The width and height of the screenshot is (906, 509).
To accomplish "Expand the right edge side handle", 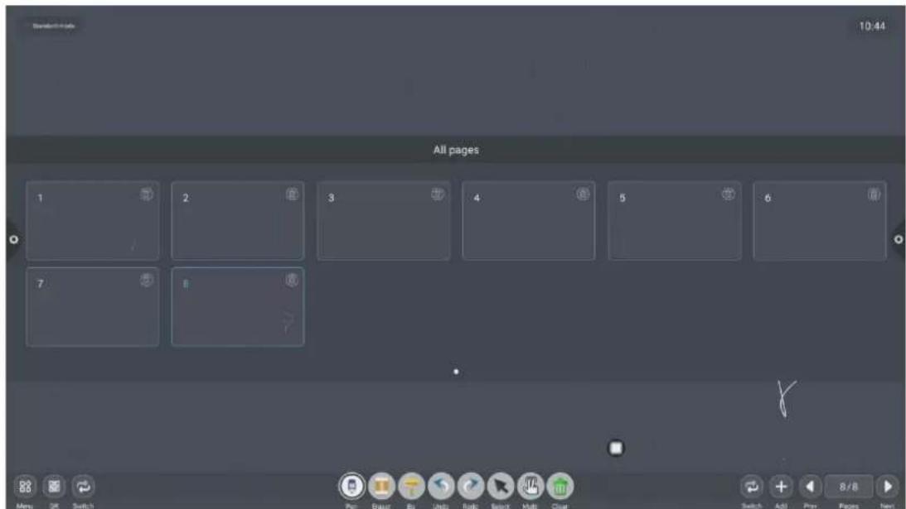I will point(898,239).
